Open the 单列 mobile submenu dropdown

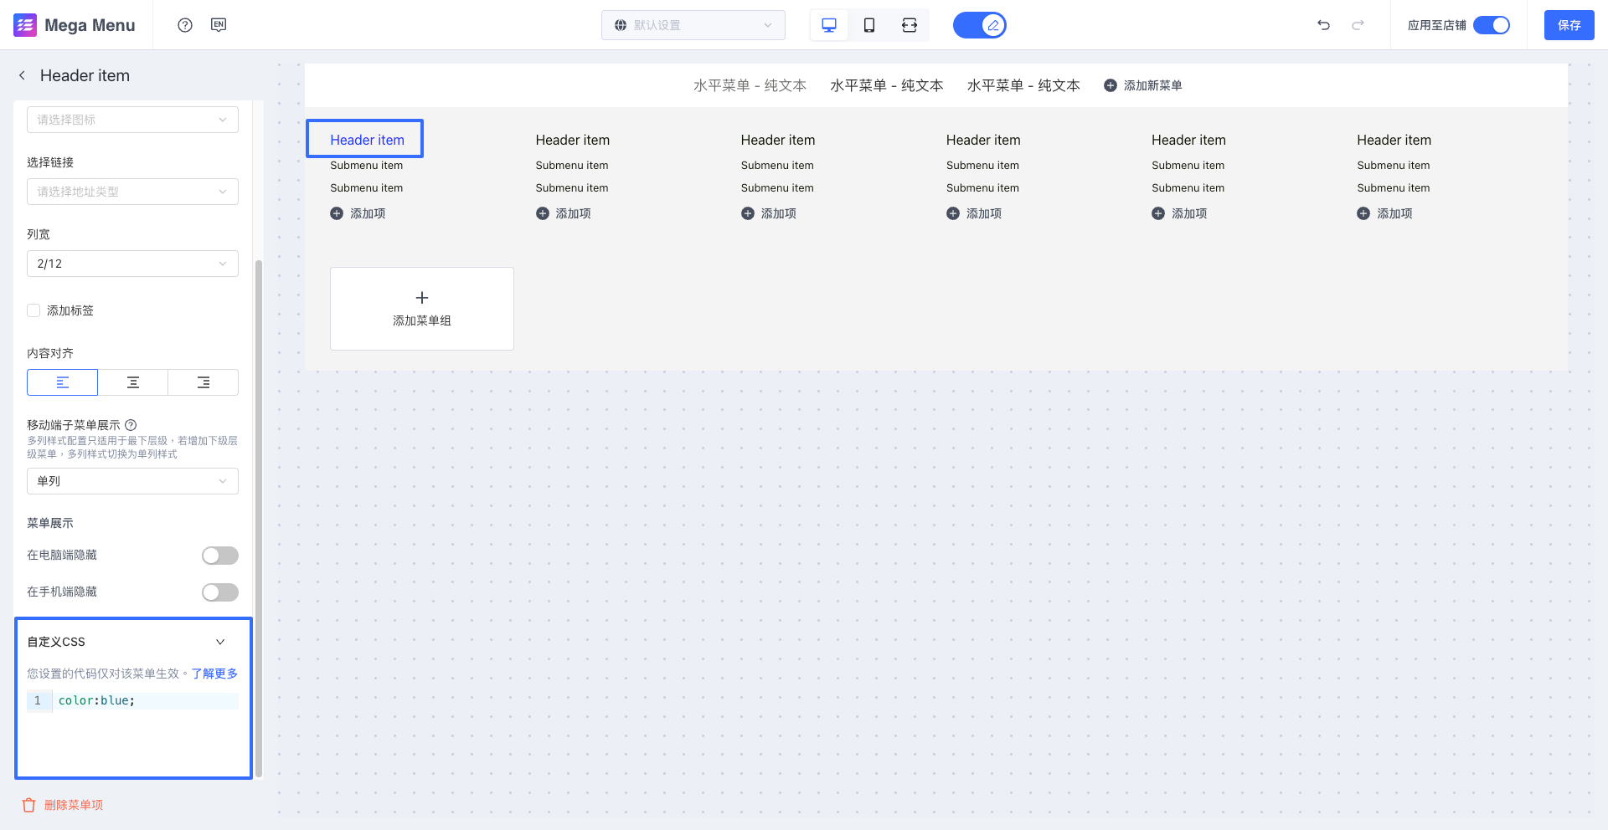coord(132,481)
